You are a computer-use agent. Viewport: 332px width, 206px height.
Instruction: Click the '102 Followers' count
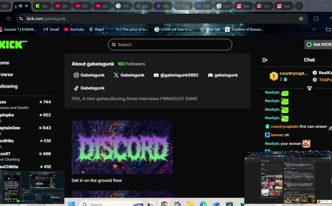click(x=131, y=64)
